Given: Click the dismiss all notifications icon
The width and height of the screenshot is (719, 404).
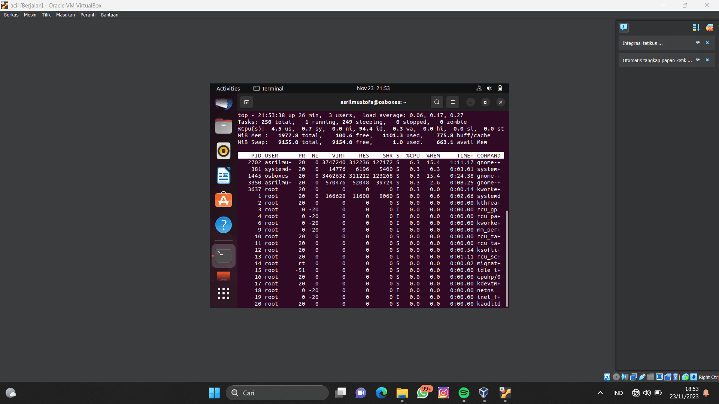Looking at the screenshot, I should pos(710,27).
